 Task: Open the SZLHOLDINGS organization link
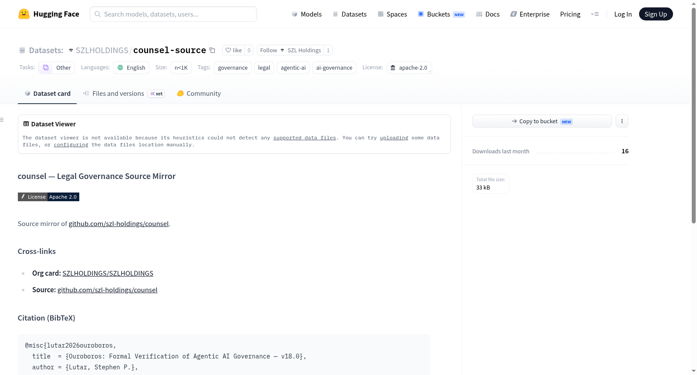tap(102, 50)
